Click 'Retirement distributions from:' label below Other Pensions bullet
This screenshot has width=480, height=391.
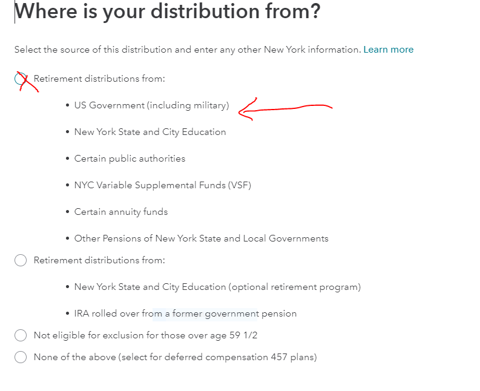click(x=99, y=260)
